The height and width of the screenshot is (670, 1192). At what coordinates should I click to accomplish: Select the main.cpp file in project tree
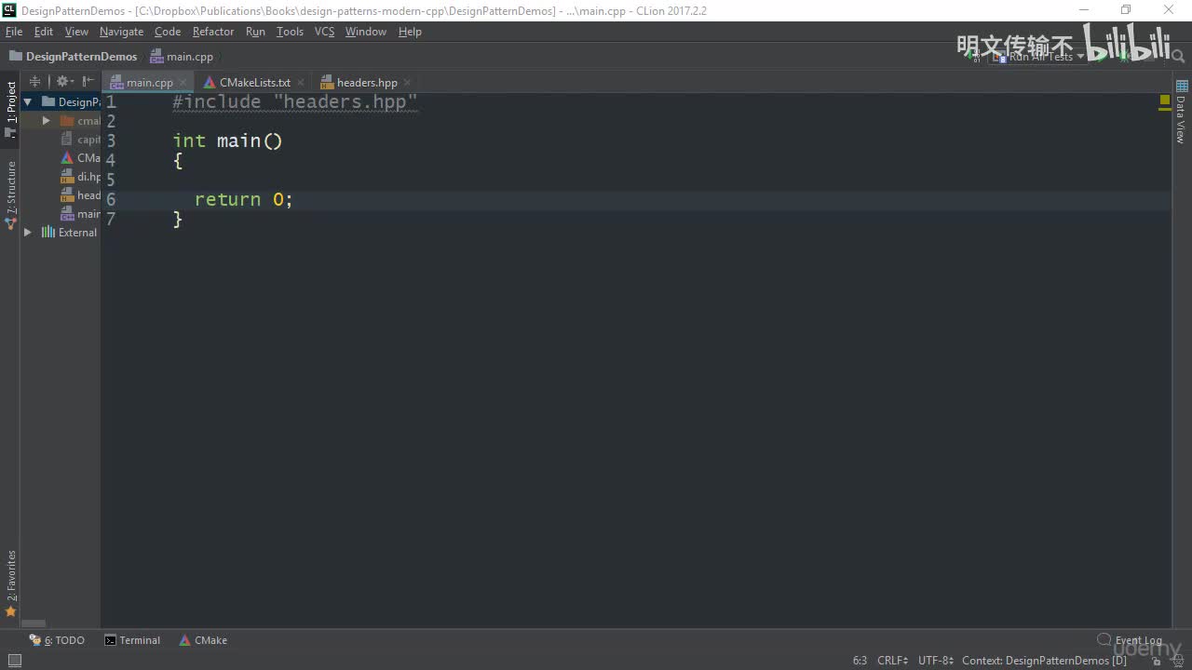(80, 214)
